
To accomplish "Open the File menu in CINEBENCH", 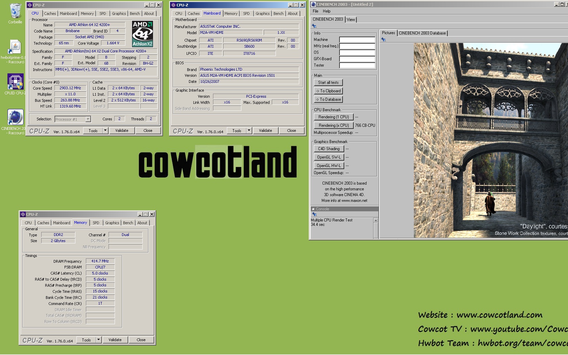I will 315,11.
